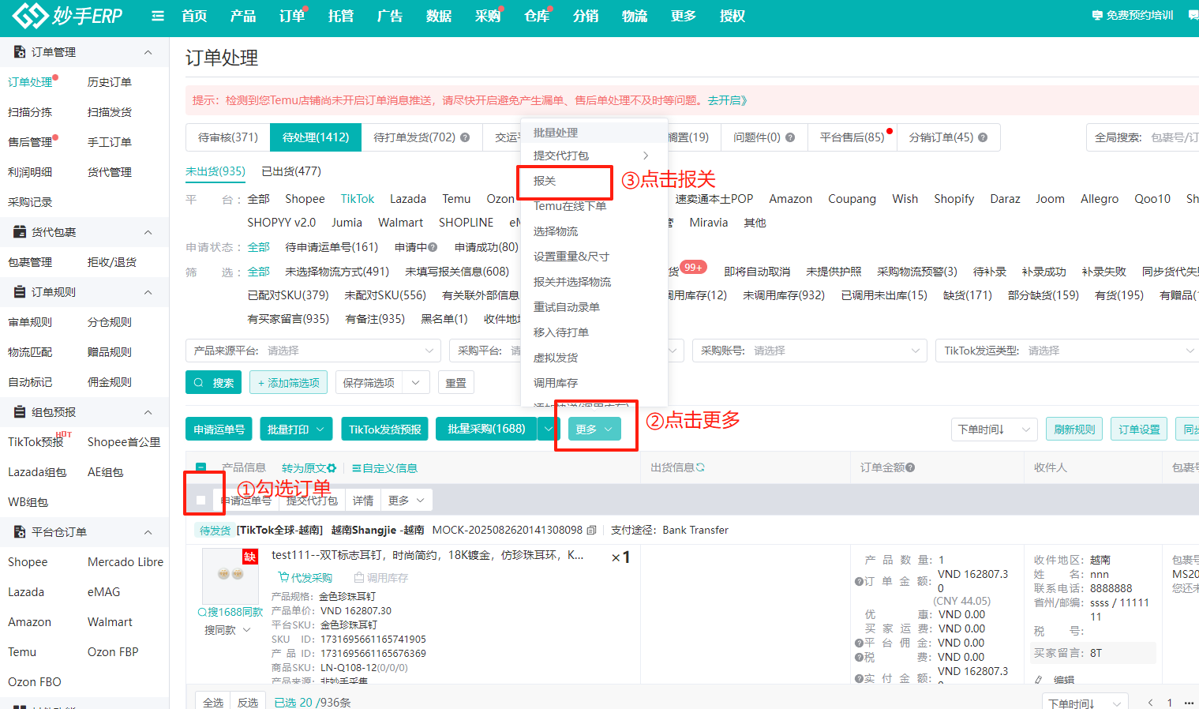Screen dimensions: 1199x709
Task: Click the 刷新规则 button
Action: coord(1074,430)
